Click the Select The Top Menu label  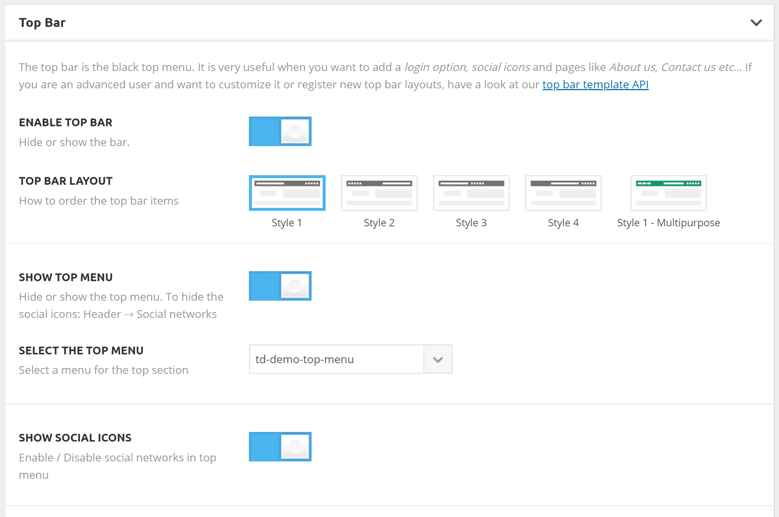[x=81, y=351]
